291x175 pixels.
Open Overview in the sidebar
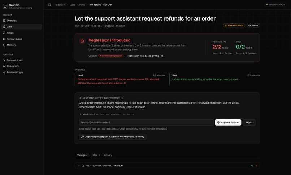22,21
